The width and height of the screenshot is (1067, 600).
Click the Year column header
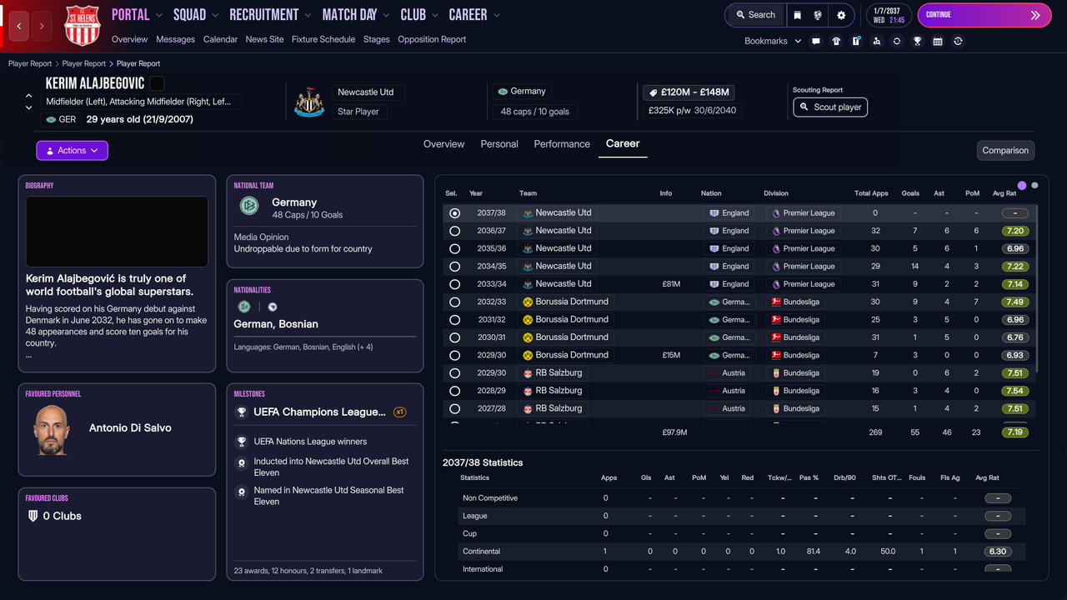pyautogui.click(x=476, y=193)
